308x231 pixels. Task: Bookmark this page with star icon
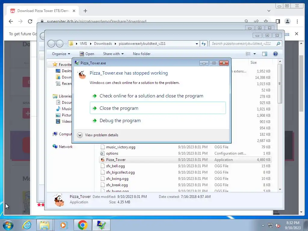tap(266, 21)
